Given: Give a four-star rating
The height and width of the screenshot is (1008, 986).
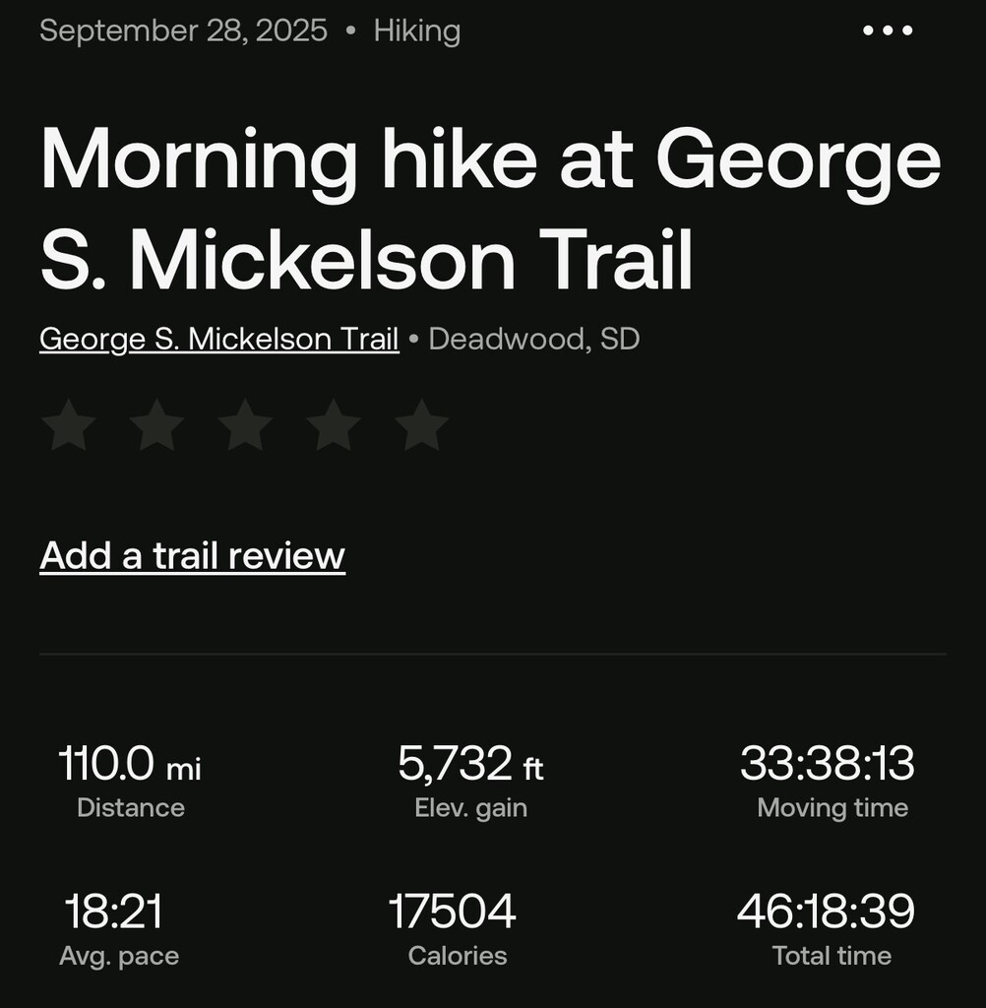Looking at the screenshot, I should click(x=334, y=425).
